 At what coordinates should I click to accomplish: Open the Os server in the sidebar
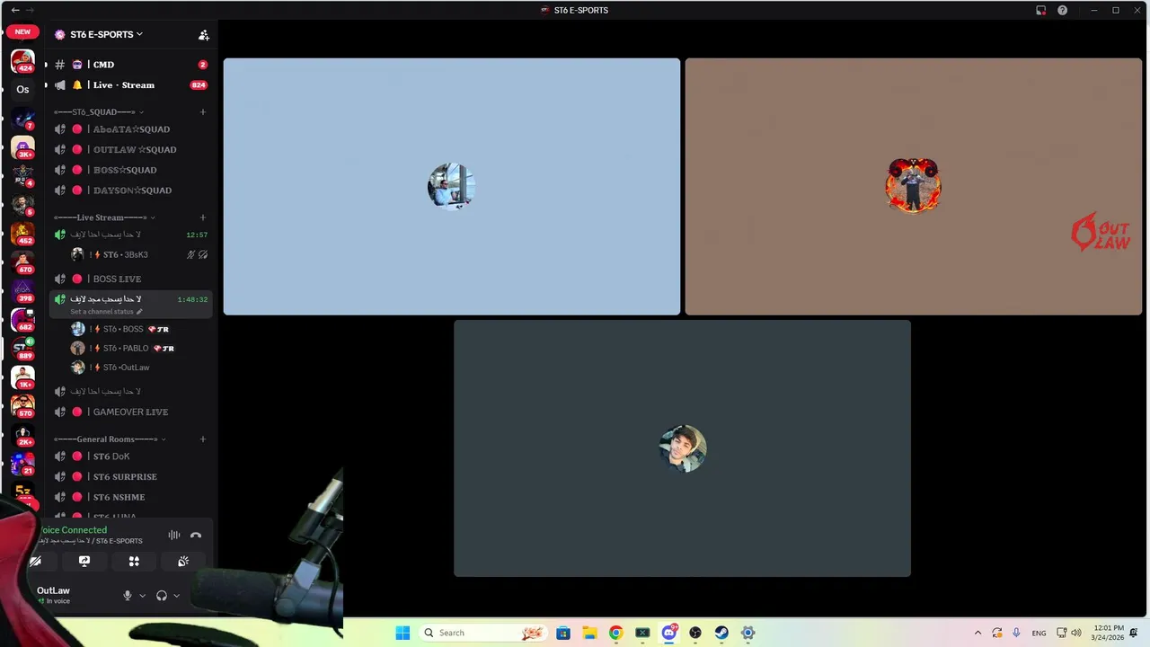22,89
